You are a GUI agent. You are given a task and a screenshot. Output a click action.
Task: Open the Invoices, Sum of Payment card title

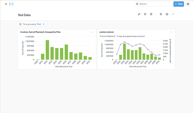40,32
